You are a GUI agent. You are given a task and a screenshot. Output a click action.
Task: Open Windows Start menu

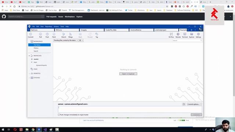click(3, 129)
